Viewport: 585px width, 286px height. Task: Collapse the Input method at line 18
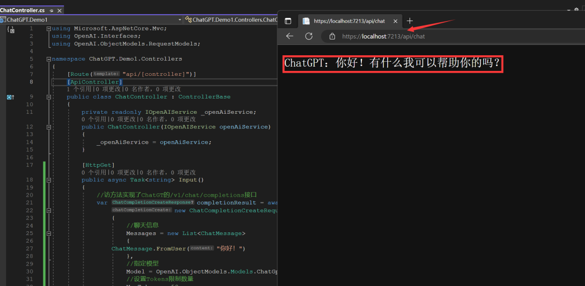click(x=49, y=180)
